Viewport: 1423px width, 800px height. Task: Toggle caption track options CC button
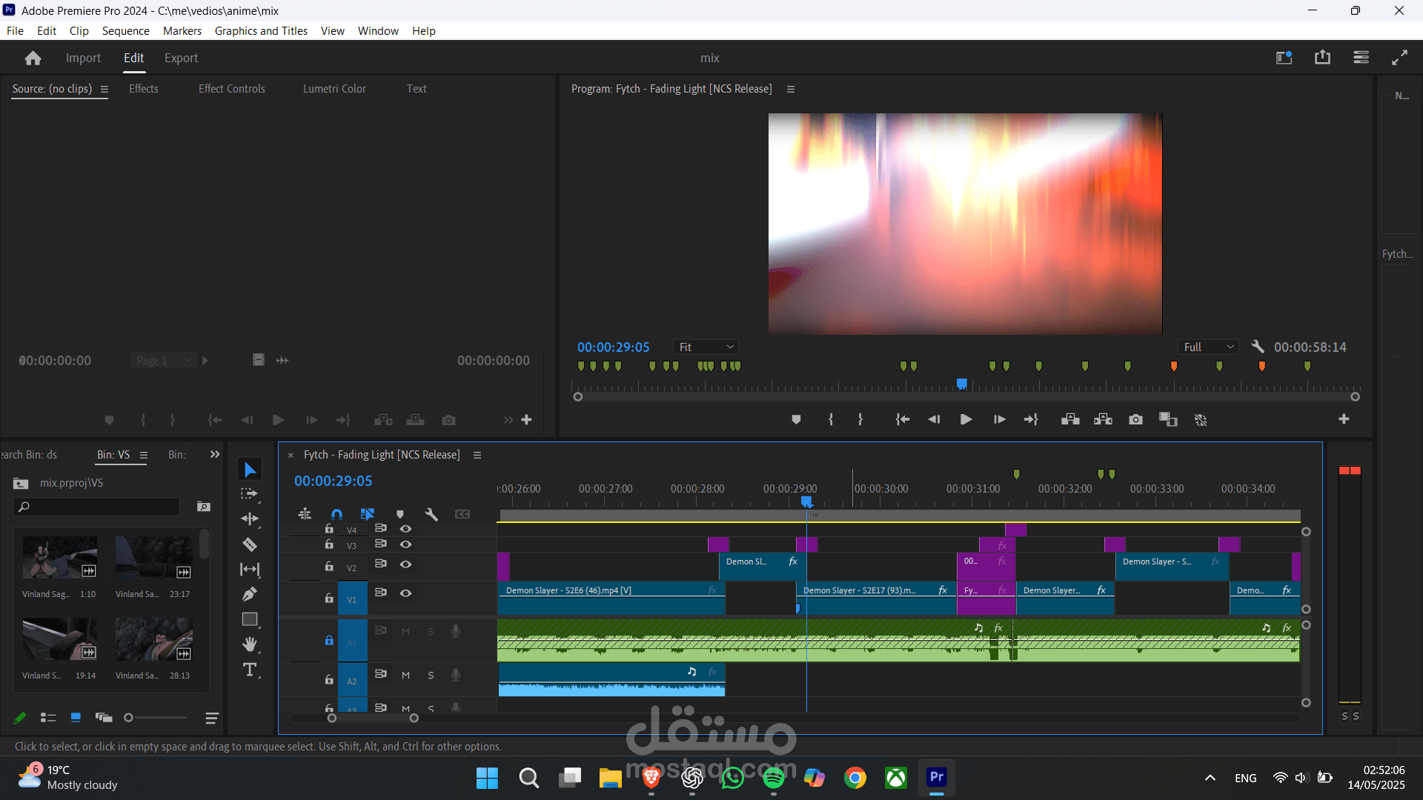pos(462,514)
